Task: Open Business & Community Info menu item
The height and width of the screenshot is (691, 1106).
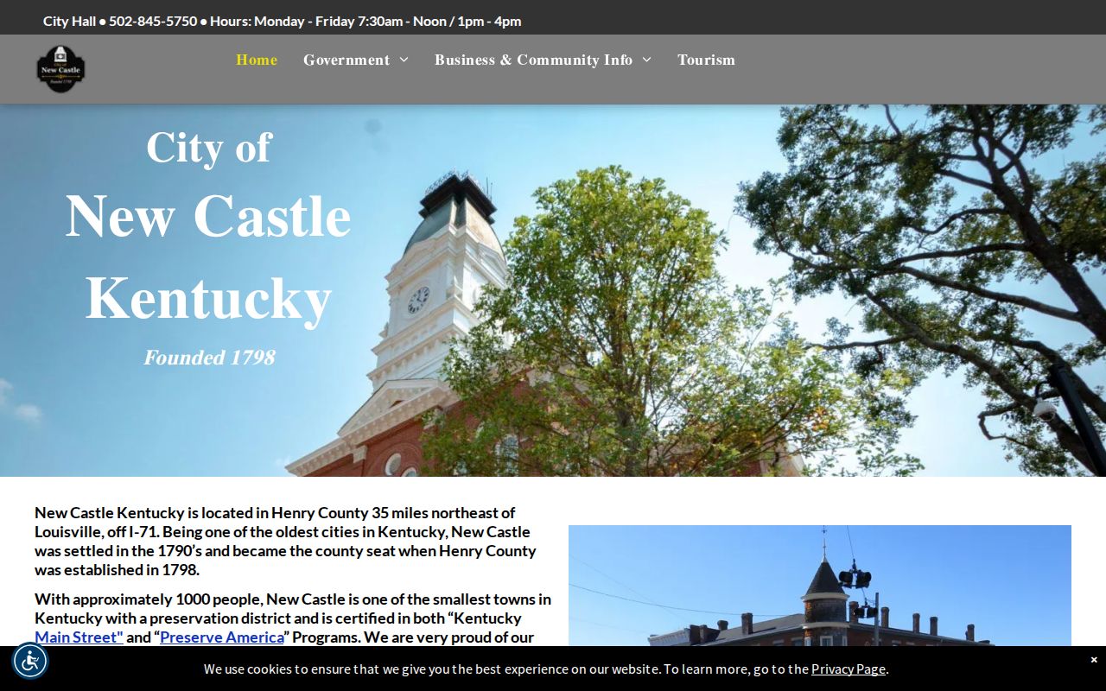Action: (x=533, y=60)
